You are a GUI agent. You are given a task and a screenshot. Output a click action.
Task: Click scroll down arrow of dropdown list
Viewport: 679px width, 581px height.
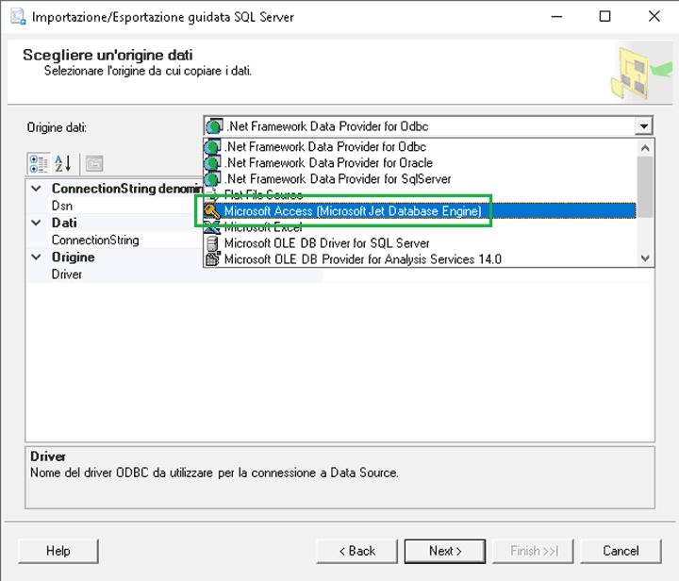coord(645,258)
